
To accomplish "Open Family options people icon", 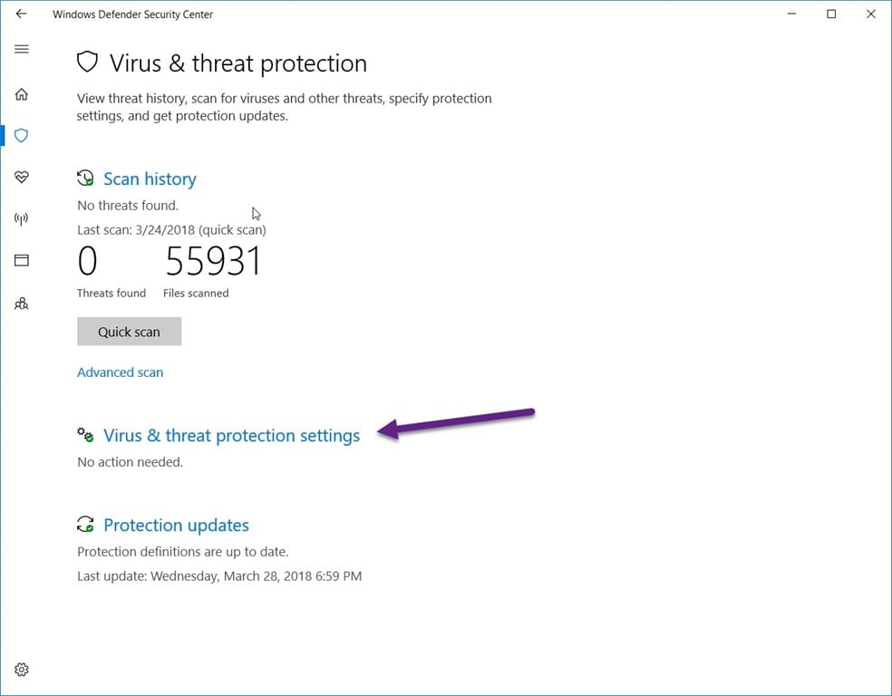I will click(22, 303).
